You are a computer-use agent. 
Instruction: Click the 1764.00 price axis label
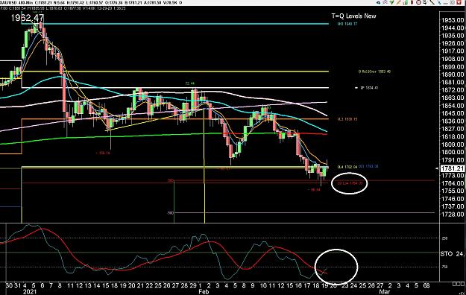453,183
